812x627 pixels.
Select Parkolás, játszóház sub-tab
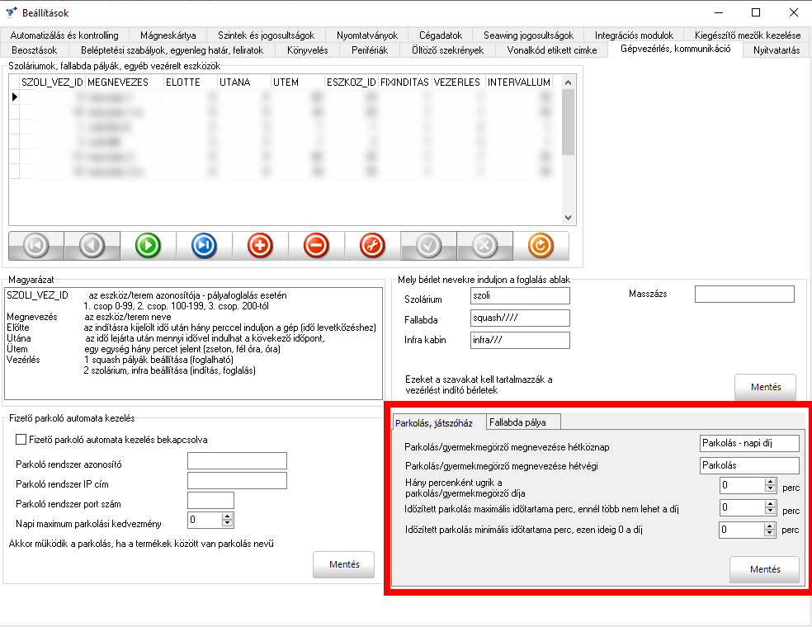click(x=439, y=422)
